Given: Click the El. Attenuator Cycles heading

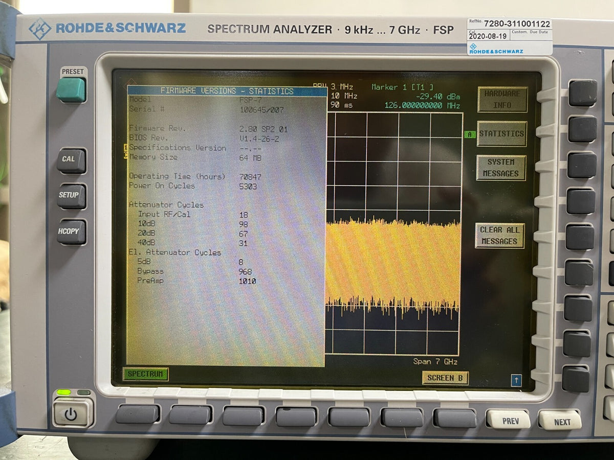Looking at the screenshot, I should [x=175, y=252].
